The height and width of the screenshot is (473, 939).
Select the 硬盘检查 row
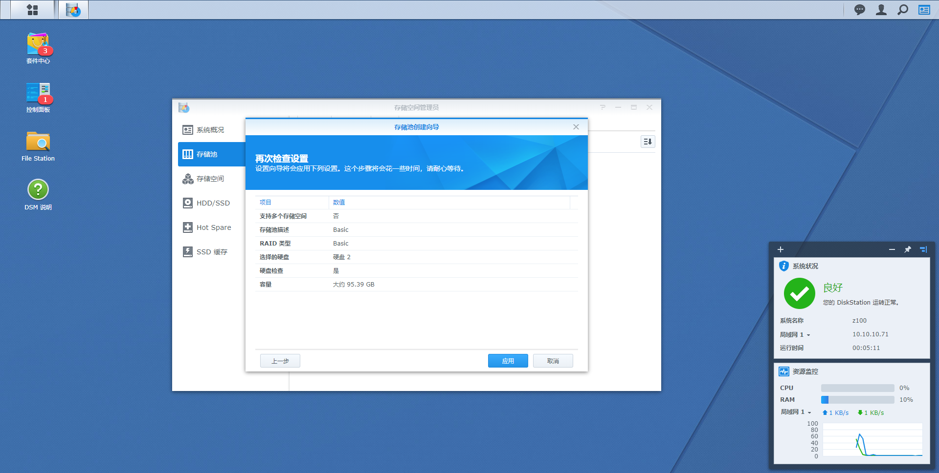click(416, 271)
